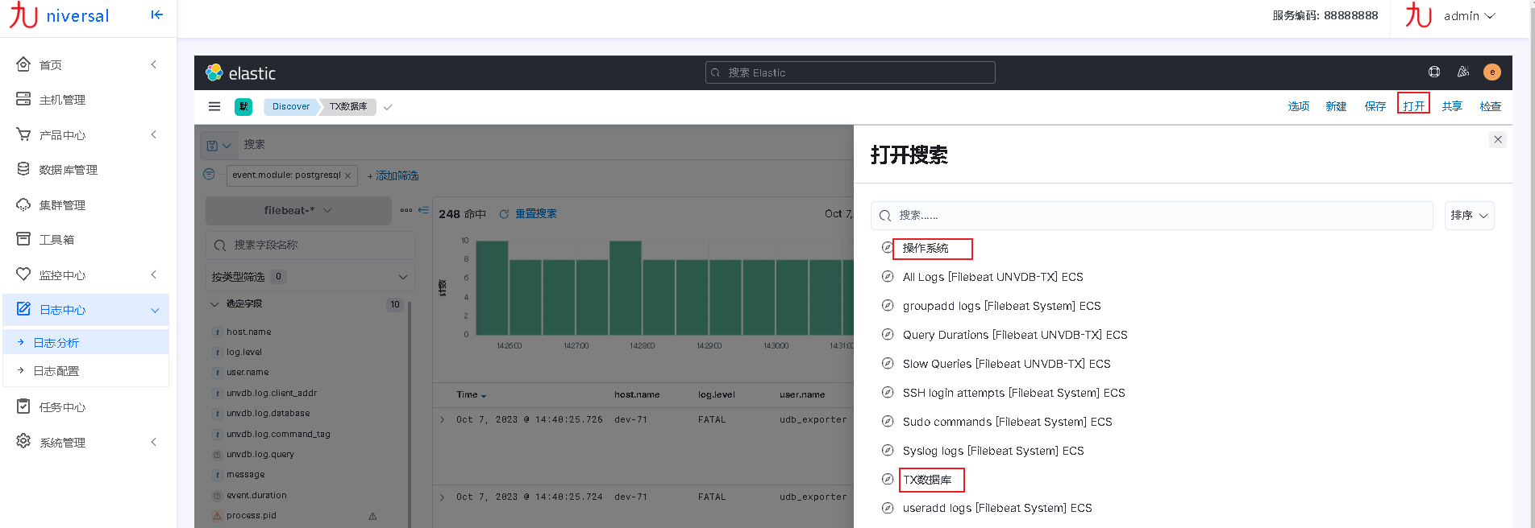Image resolution: width=1535 pixels, height=528 pixels.
Task: Open Slow Queries Filebeat saved search
Action: pos(1006,364)
